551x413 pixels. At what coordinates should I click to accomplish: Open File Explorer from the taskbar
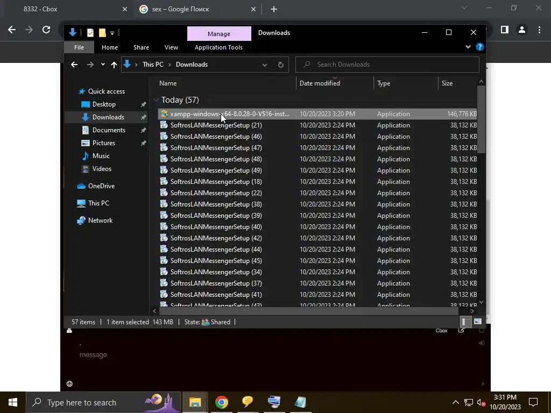pos(195,402)
